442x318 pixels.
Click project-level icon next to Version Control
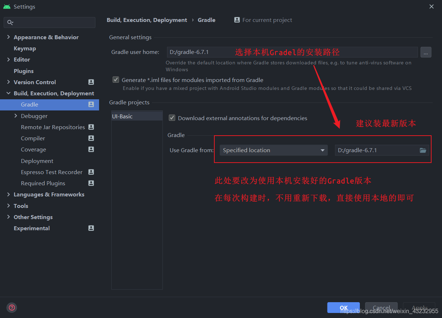[x=91, y=82]
